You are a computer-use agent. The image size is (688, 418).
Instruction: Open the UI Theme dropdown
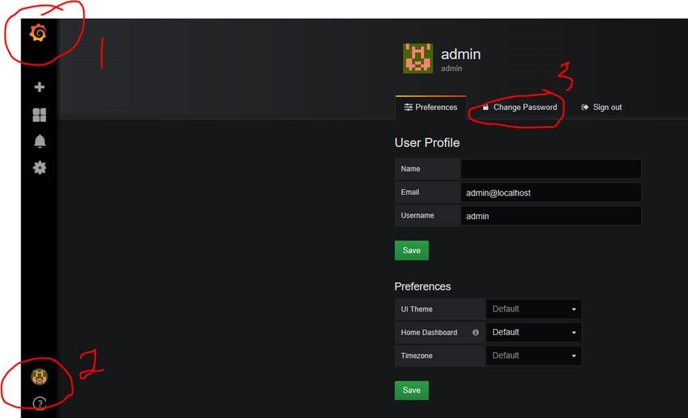[534, 310]
